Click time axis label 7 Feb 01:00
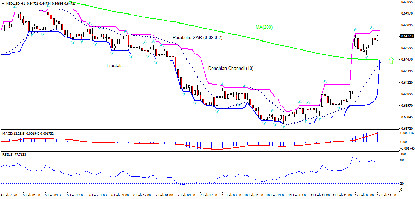Screen dimensions: 415x199 [x=164, y=195]
